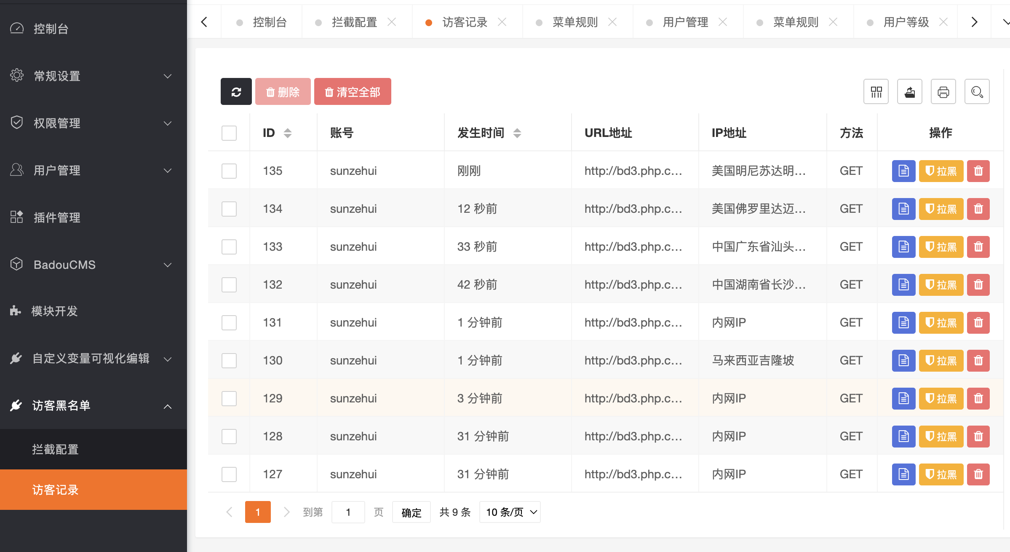Click the 清空全部 button
Viewport: 1010px width, 552px height.
tap(353, 91)
